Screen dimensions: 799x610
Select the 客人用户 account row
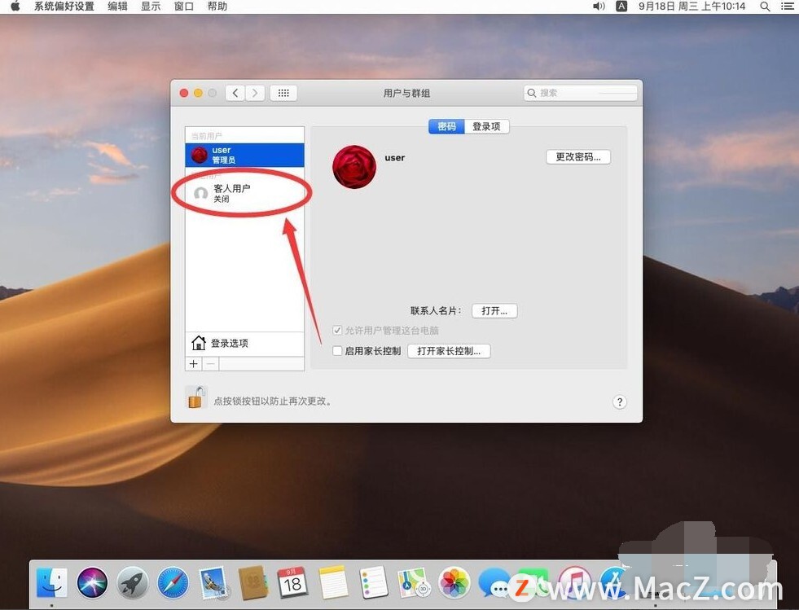point(244,193)
